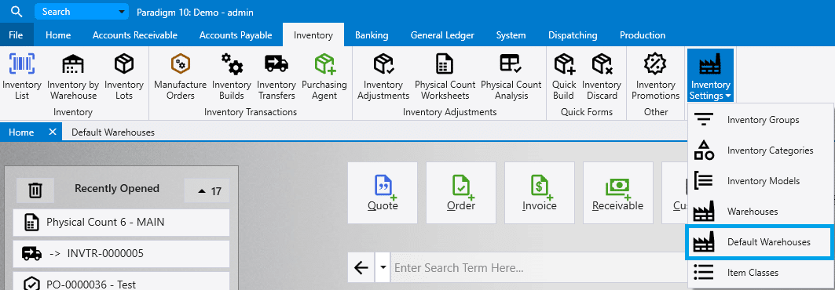This screenshot has width=835, height=290.
Task: Open Inventory Lots
Action: click(124, 76)
